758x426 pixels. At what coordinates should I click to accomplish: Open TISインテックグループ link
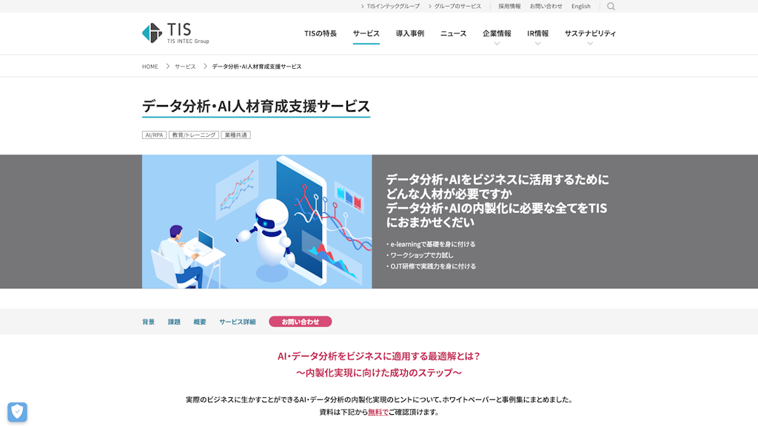click(390, 6)
